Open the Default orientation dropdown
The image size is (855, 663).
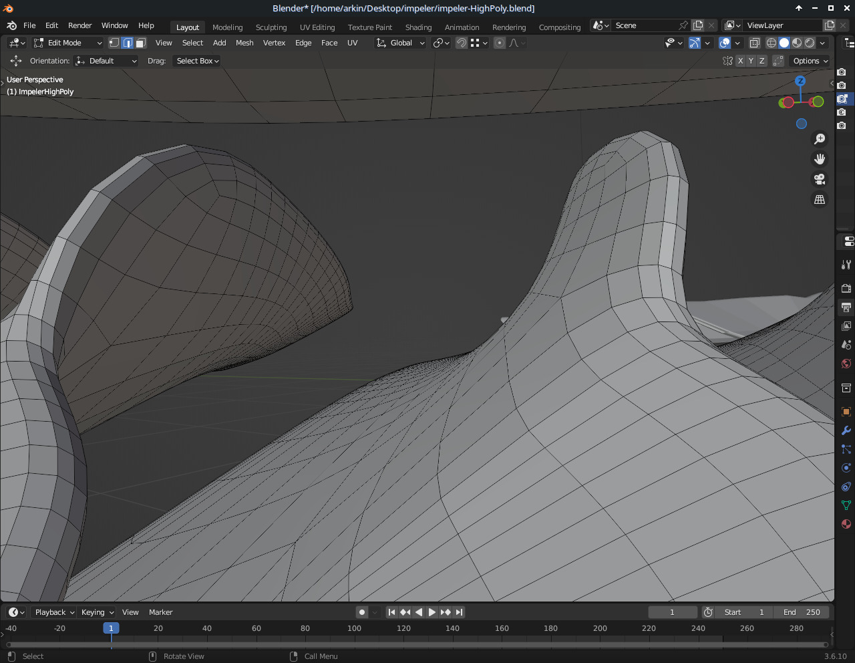(106, 61)
